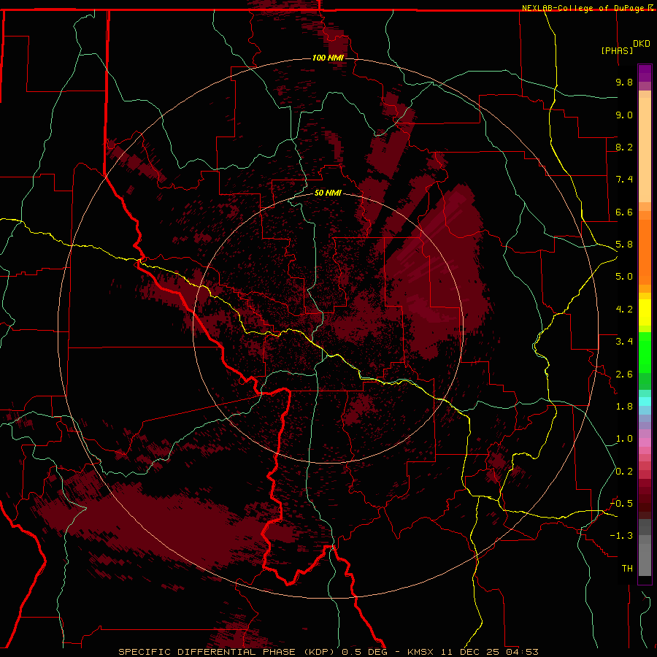Click the 50 NMI range ring label
The width and height of the screenshot is (657, 657).
(328, 193)
